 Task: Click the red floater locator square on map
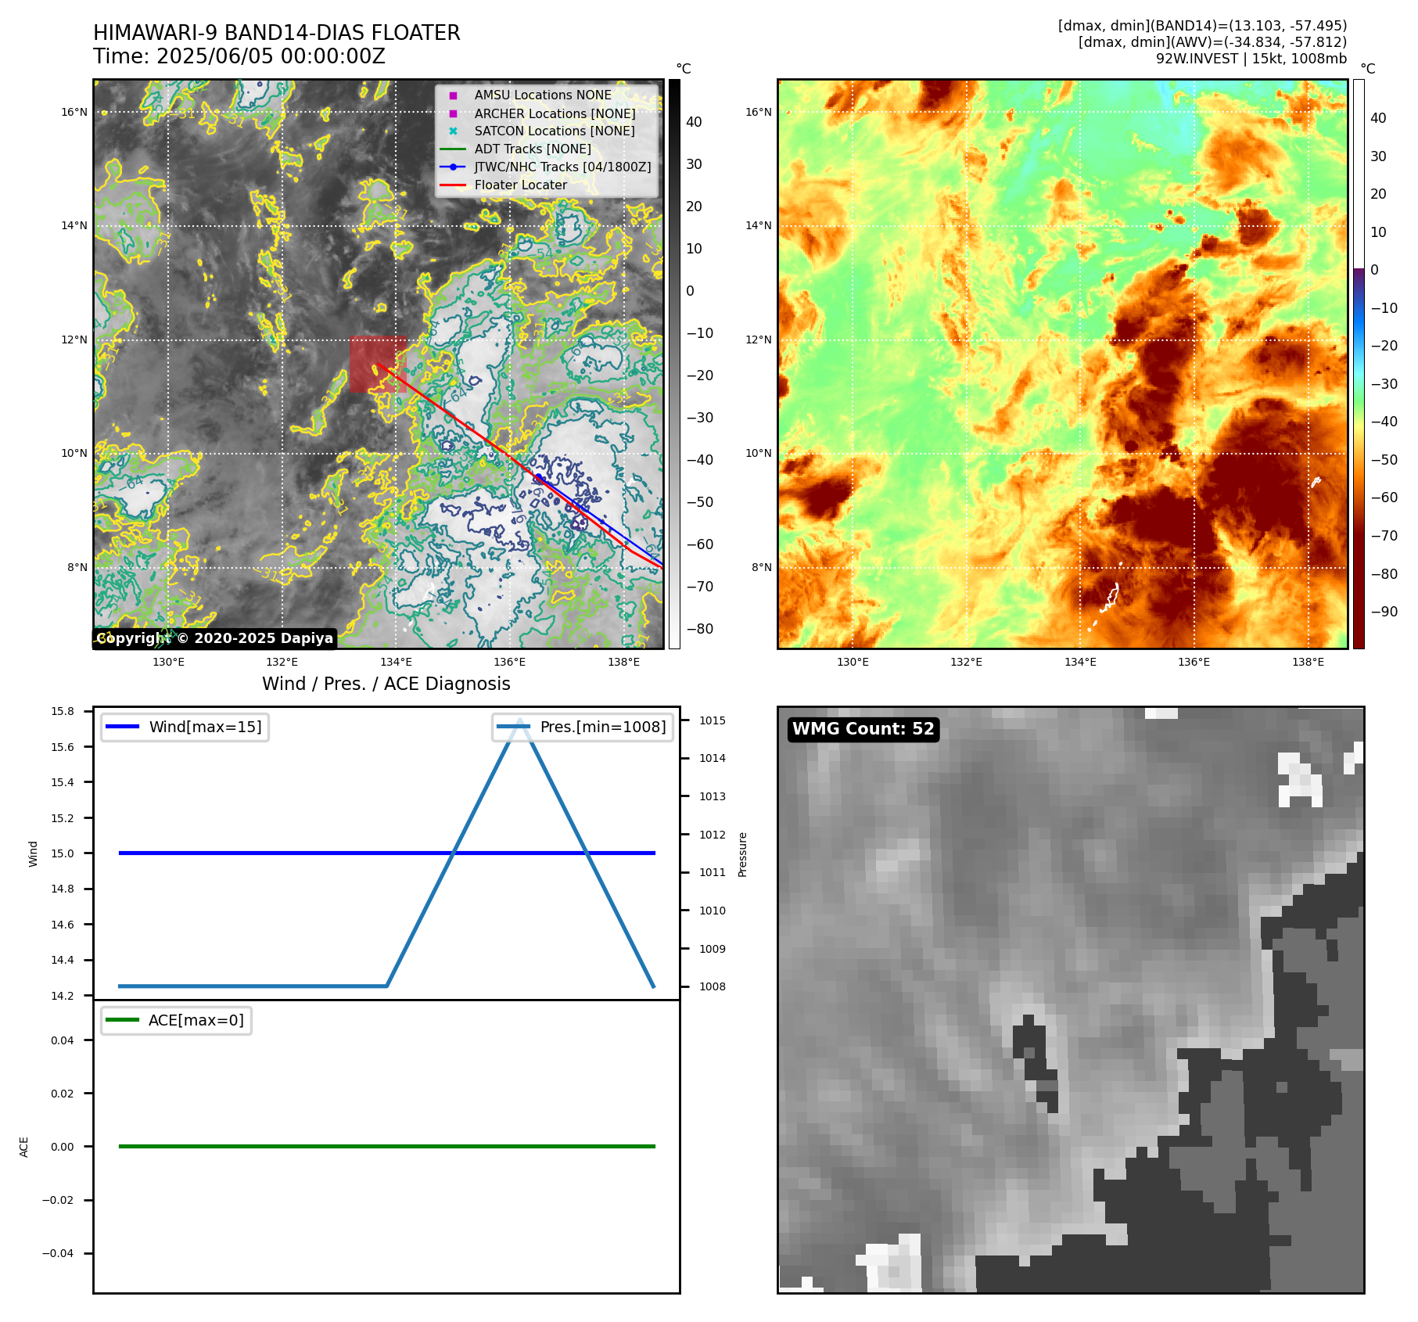pyautogui.click(x=378, y=365)
